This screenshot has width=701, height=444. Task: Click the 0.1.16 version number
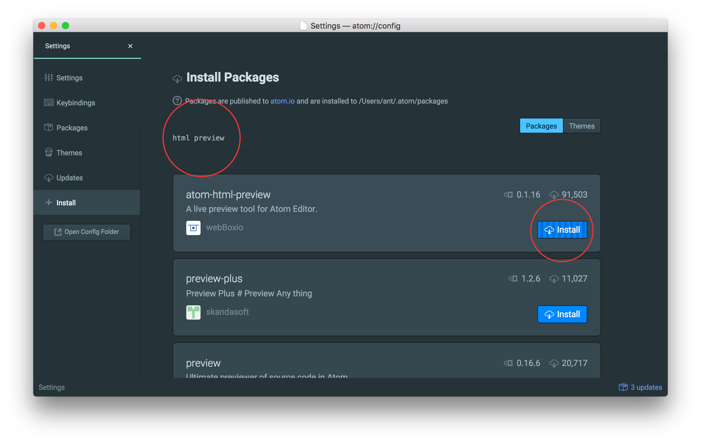click(528, 195)
